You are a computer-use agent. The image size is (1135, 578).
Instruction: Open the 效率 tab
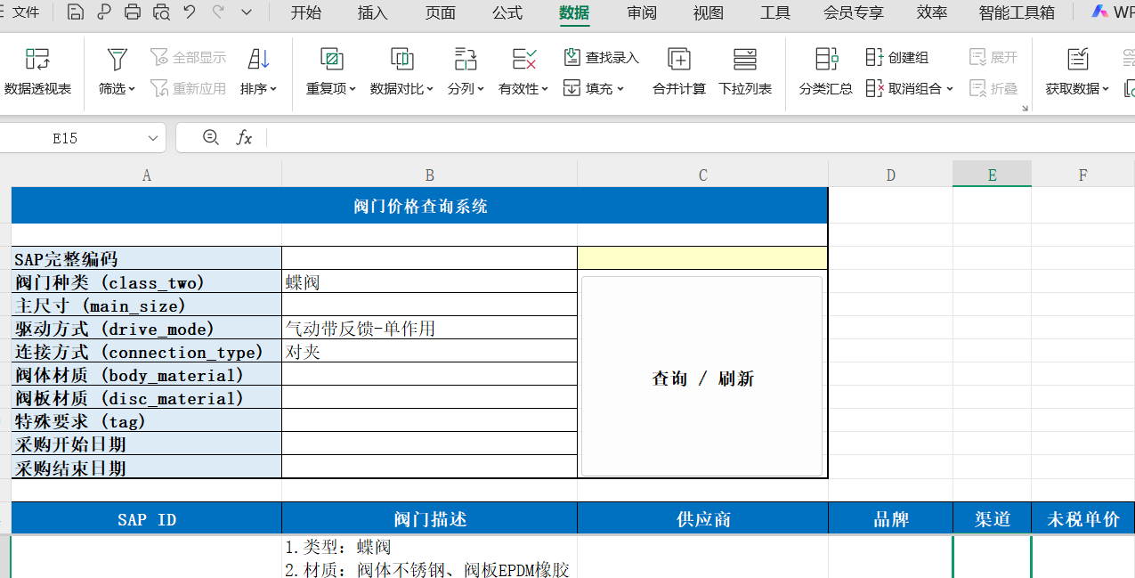pyautogui.click(x=932, y=12)
